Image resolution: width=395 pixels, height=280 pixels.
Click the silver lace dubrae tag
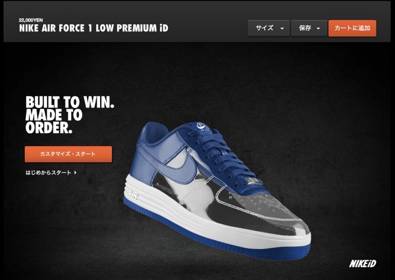click(253, 181)
